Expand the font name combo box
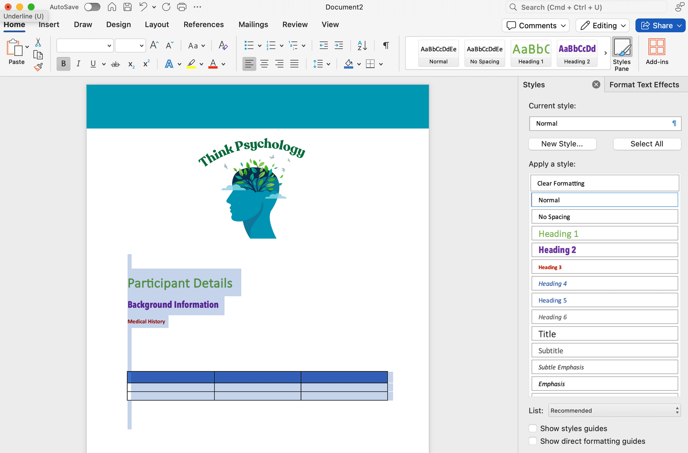 [109, 45]
